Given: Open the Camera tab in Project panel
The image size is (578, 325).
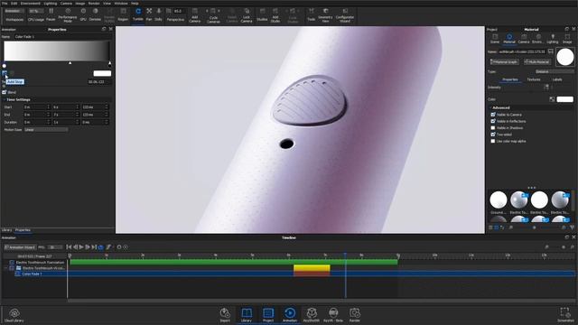Looking at the screenshot, I should pos(524,38).
